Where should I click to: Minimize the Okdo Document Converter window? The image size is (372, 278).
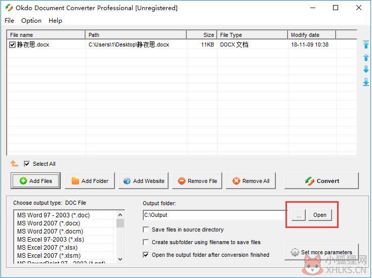[x=313, y=8]
